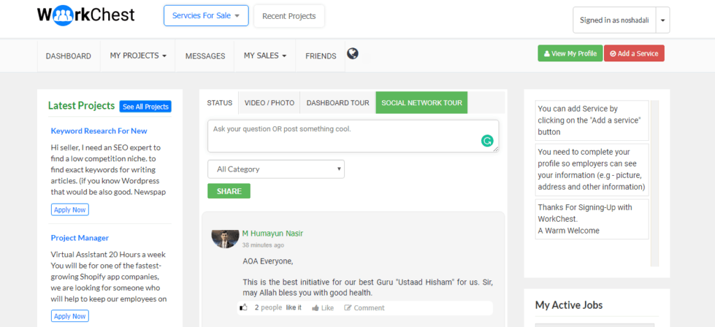This screenshot has width=715, height=327.
Task: Click the WorkChest logo
Action: point(86,15)
